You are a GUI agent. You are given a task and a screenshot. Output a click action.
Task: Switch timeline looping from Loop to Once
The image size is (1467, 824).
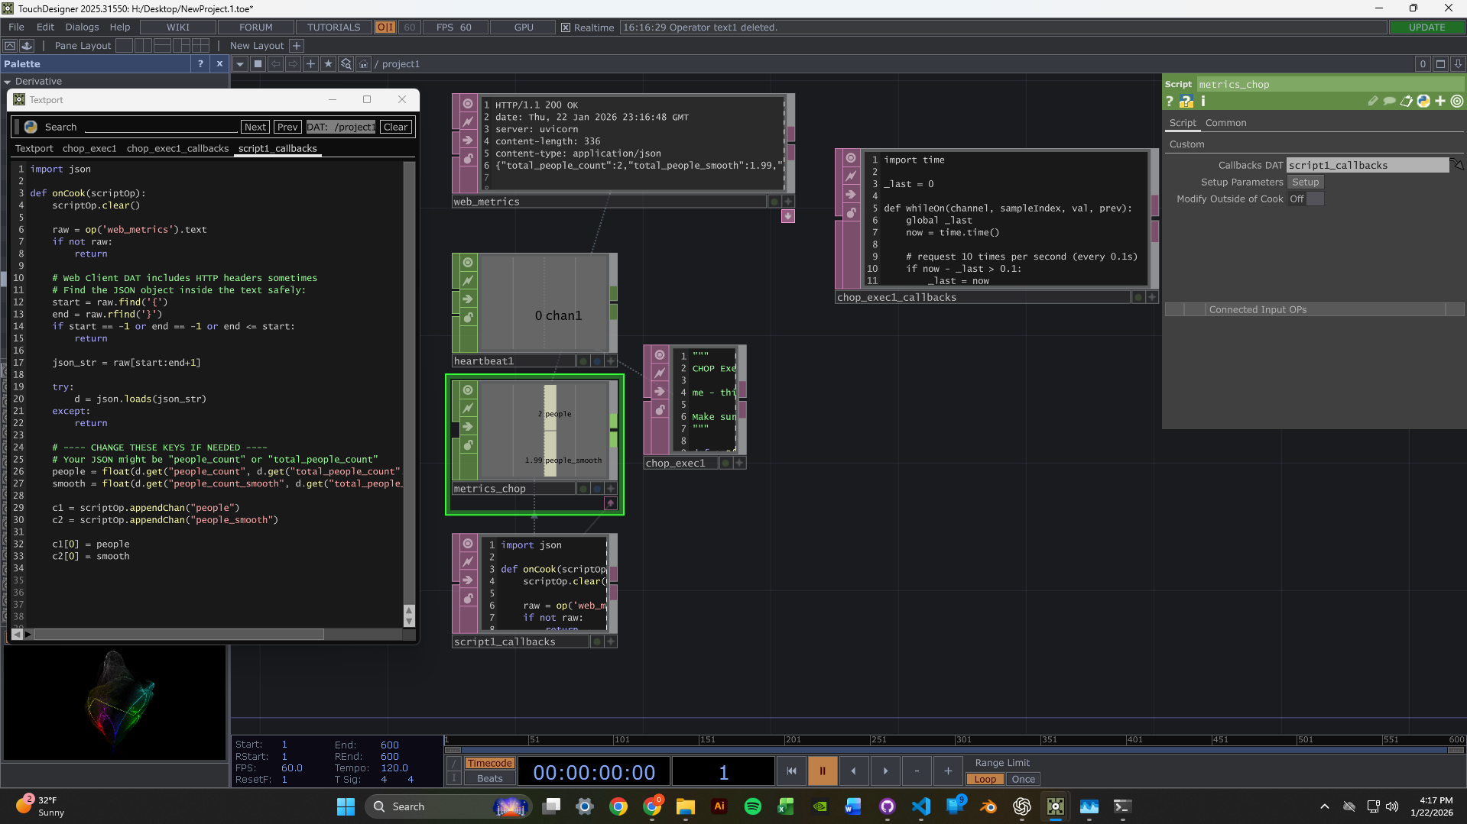click(1023, 779)
